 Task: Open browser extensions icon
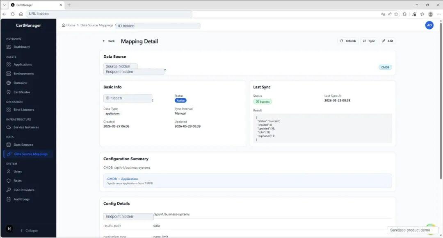tap(404, 14)
